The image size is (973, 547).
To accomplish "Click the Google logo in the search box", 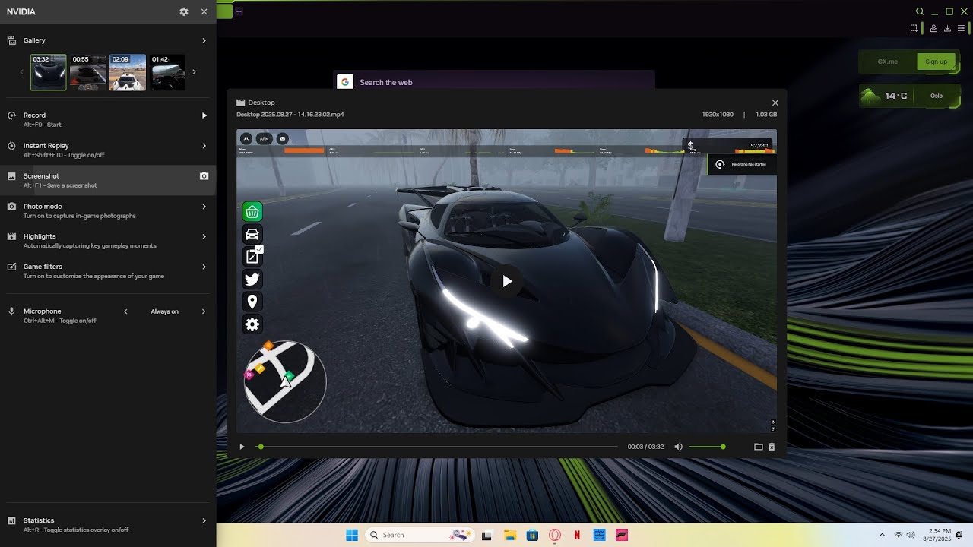I will pyautogui.click(x=345, y=82).
